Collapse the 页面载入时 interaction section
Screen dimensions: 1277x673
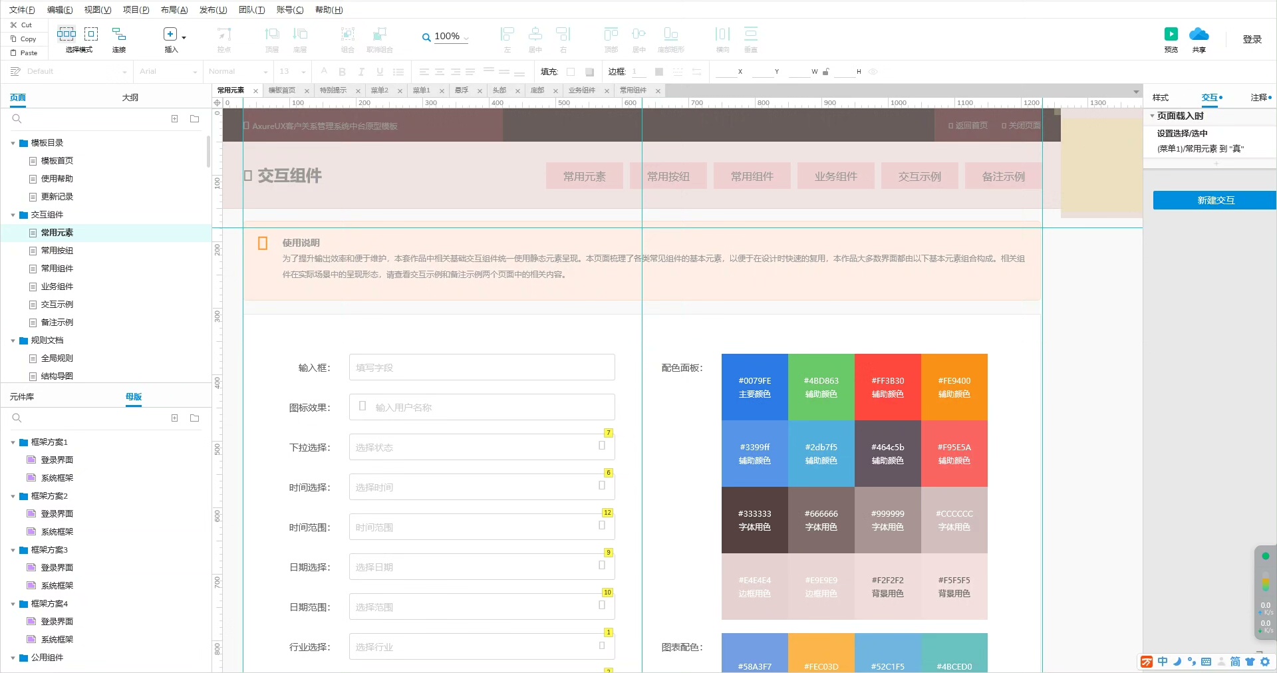click(1152, 116)
